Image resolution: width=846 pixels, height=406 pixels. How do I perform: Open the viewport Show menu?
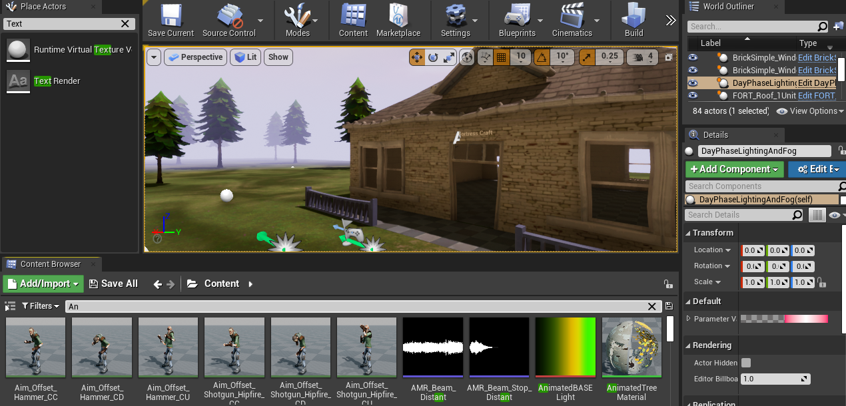(x=278, y=57)
